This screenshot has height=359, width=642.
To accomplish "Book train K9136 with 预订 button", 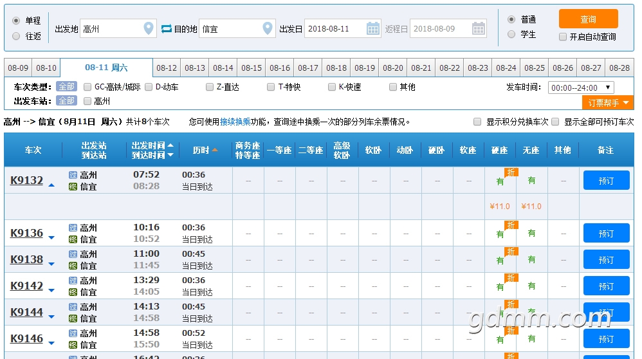I will coord(607,234).
